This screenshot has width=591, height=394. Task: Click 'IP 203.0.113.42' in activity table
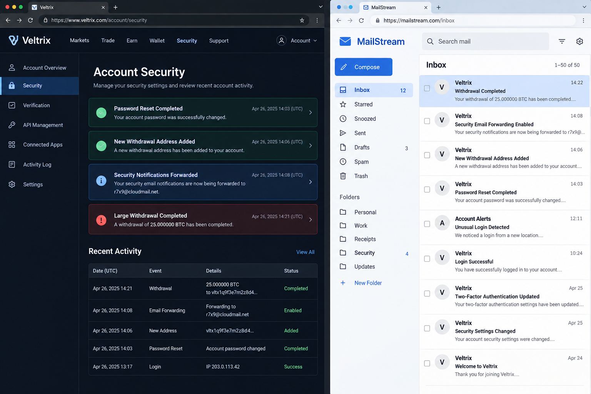tap(223, 367)
